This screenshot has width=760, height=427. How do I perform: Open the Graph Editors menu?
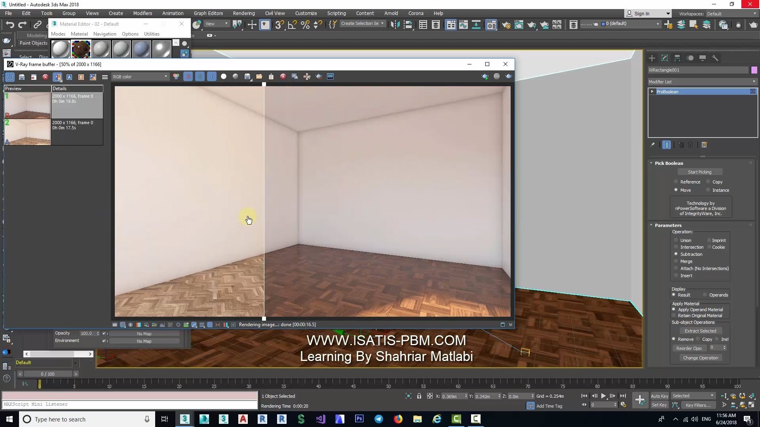click(x=208, y=13)
